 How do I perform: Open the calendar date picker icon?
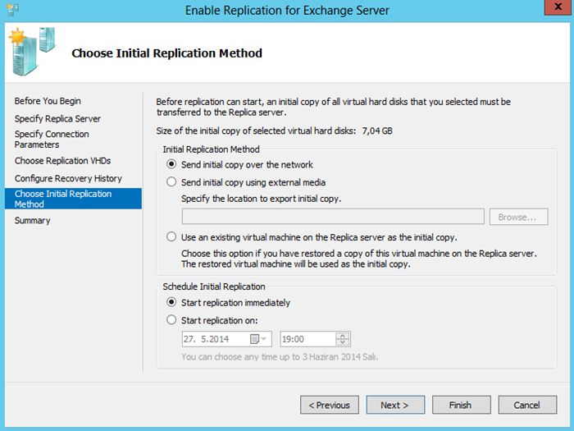pos(254,339)
